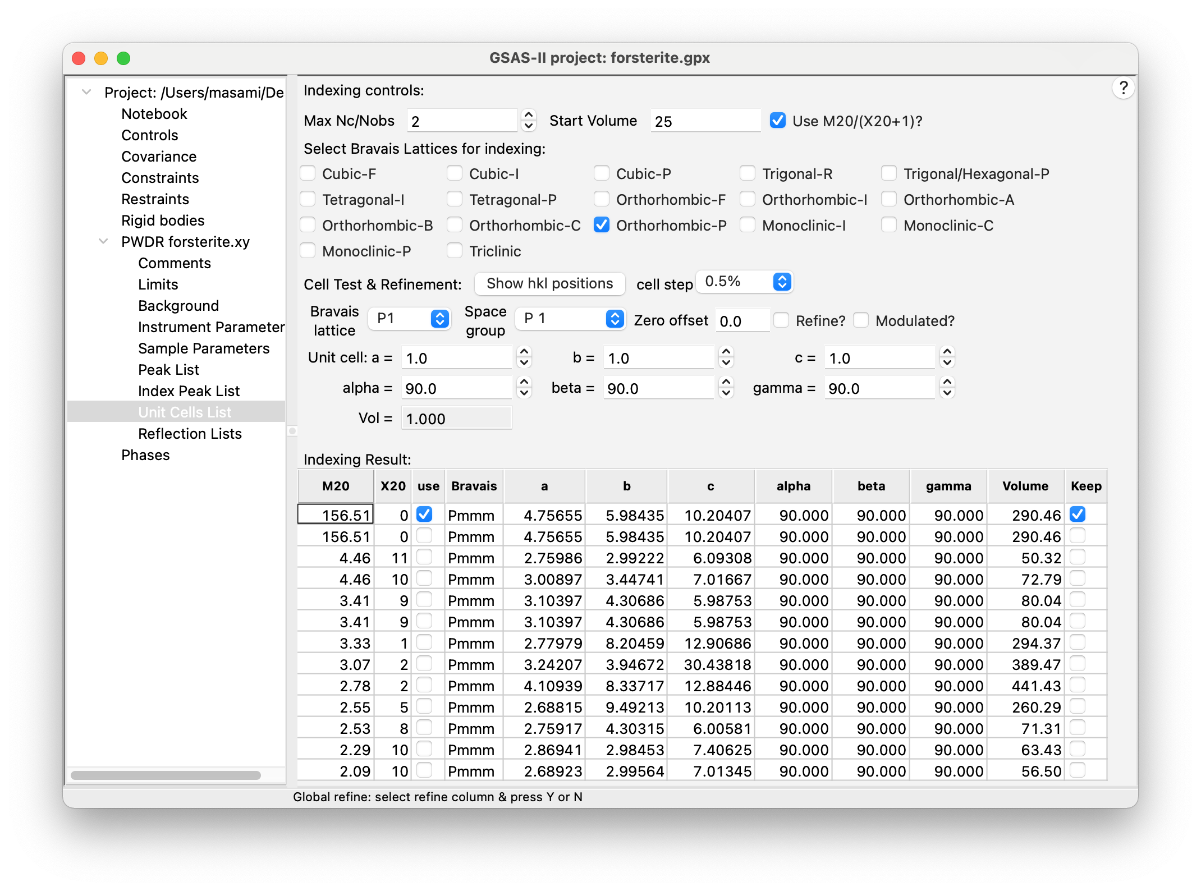
Task: Click the tree panel horizontal scrollbar
Action: (x=166, y=775)
